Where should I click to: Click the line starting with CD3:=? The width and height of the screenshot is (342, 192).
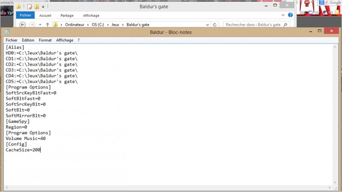point(41,70)
